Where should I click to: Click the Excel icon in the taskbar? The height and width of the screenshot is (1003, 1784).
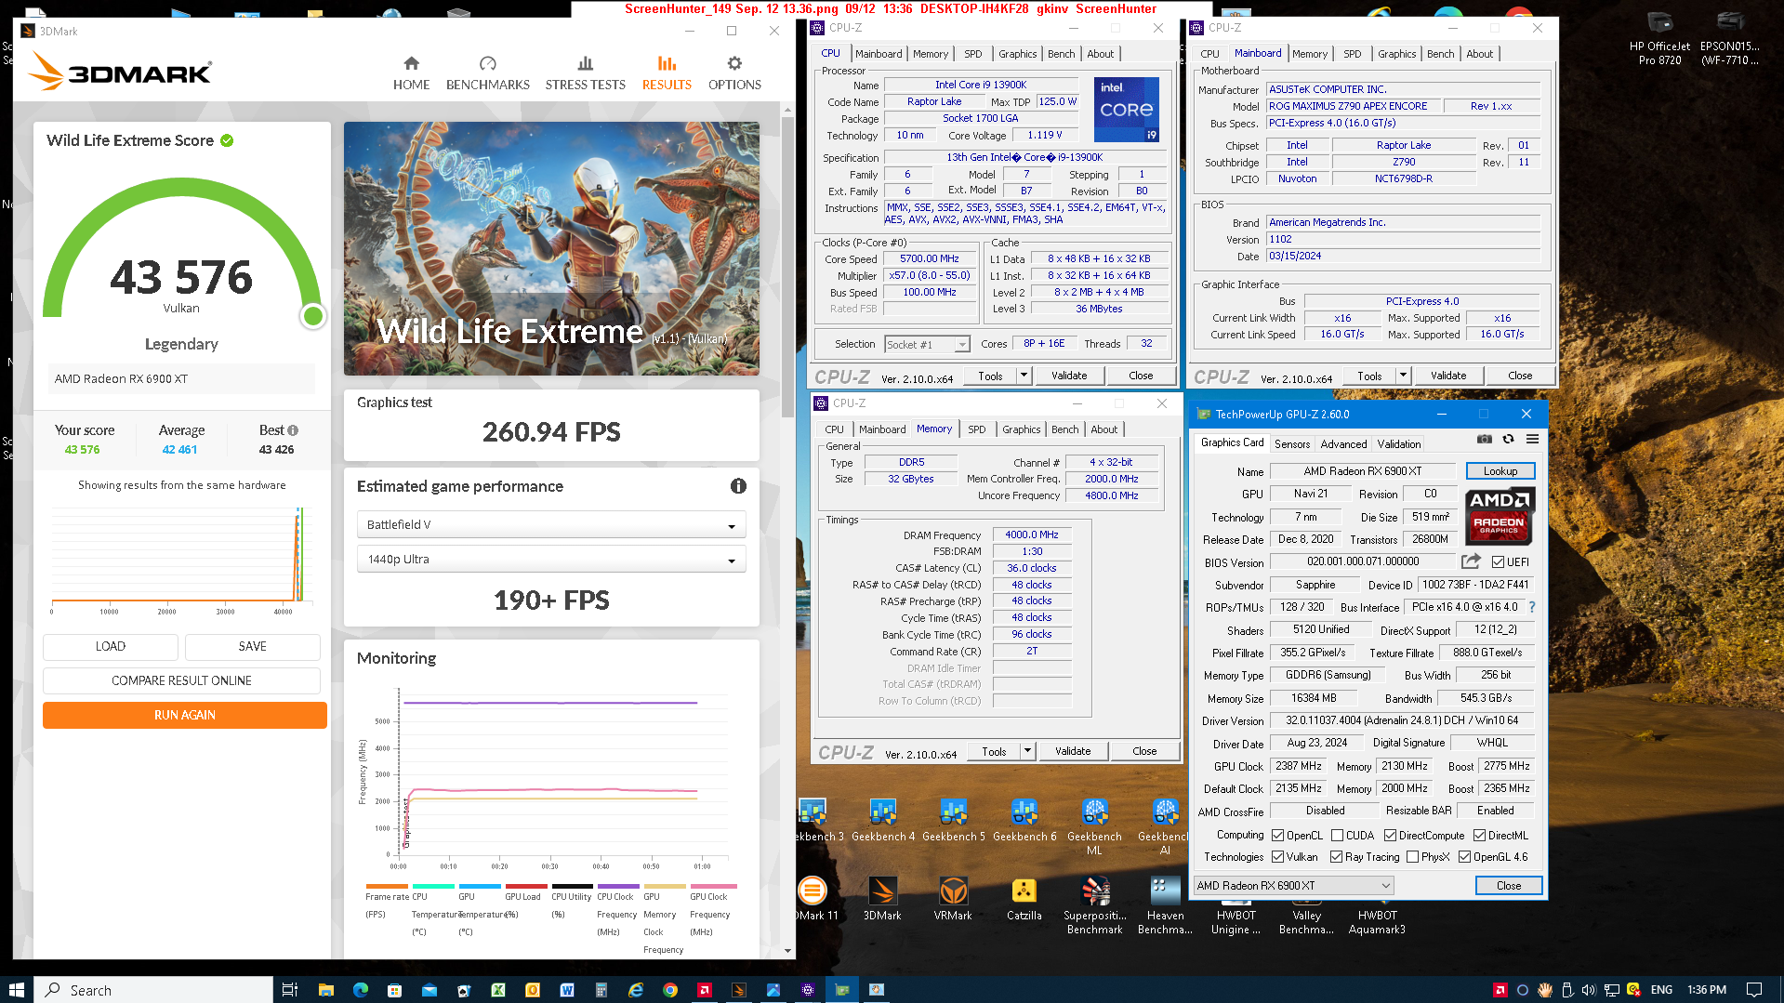point(498,990)
